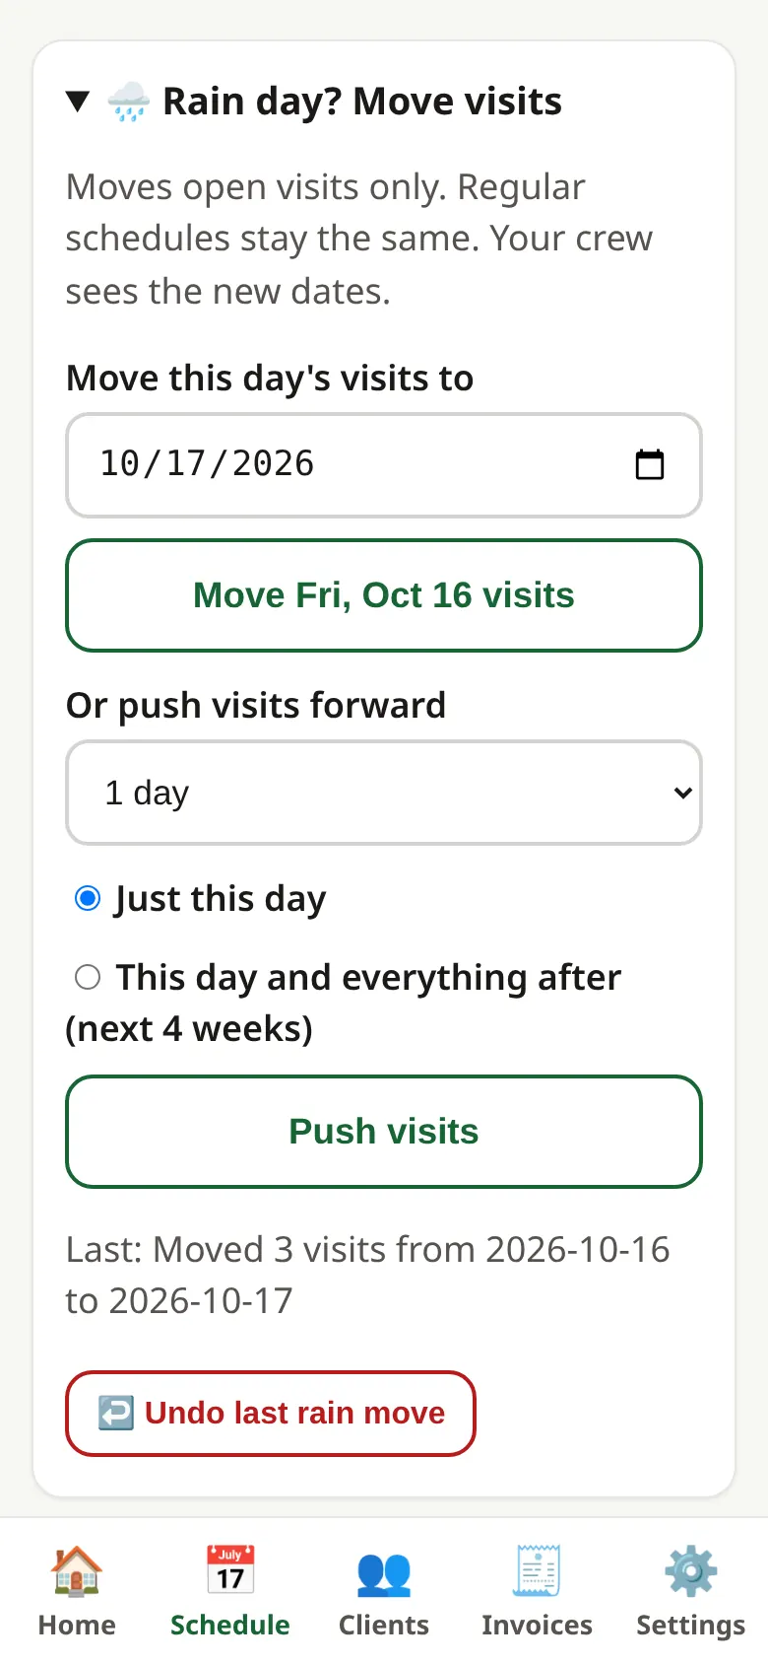Switch to the Clients tab label
The height and width of the screenshot is (1664, 768).
(384, 1625)
